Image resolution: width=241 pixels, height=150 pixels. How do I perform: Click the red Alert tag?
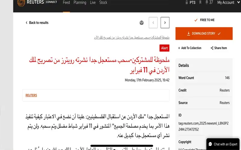click(164, 48)
